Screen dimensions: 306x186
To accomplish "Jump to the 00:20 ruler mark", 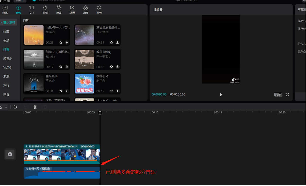I will pos(282,113).
